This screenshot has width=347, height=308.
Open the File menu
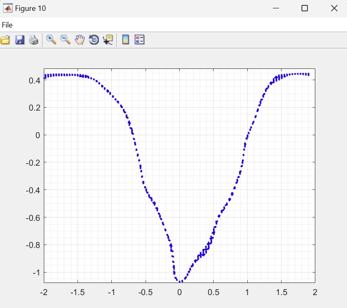point(7,25)
